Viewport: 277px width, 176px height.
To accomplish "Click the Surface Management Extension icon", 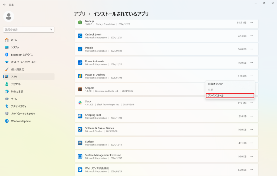I will click(80, 156).
